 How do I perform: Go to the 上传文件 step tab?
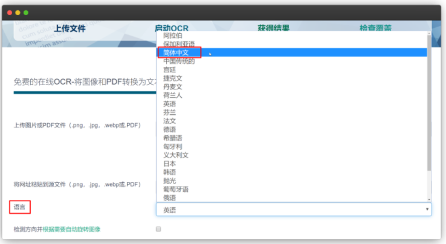[x=69, y=28]
